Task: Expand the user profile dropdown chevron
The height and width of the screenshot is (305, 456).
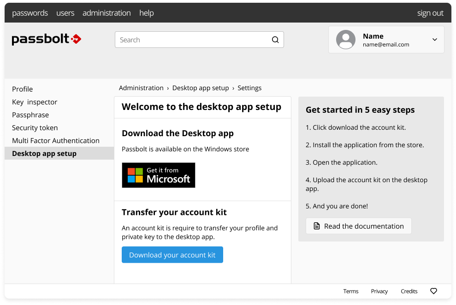Action: pos(435,40)
